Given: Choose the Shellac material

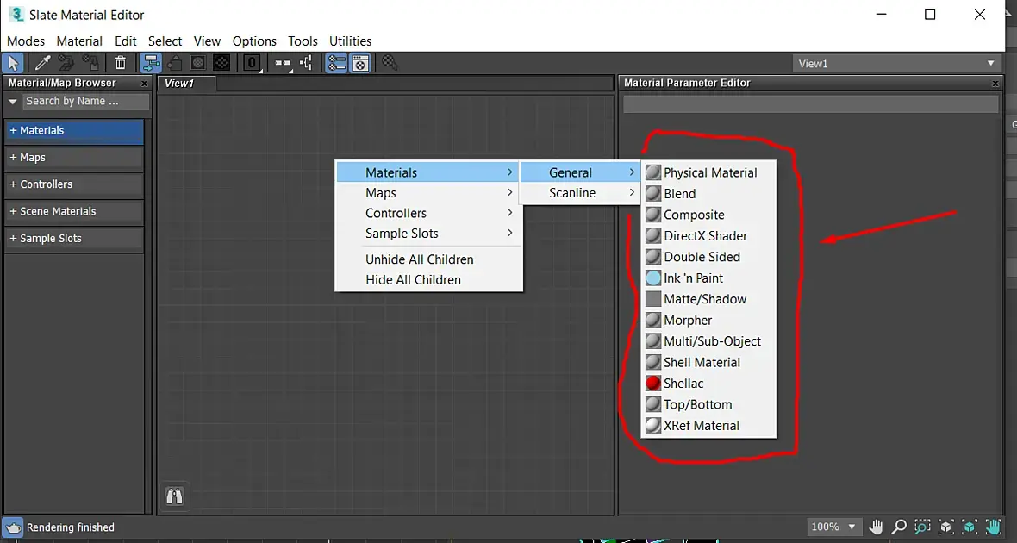Looking at the screenshot, I should pos(708,384).
